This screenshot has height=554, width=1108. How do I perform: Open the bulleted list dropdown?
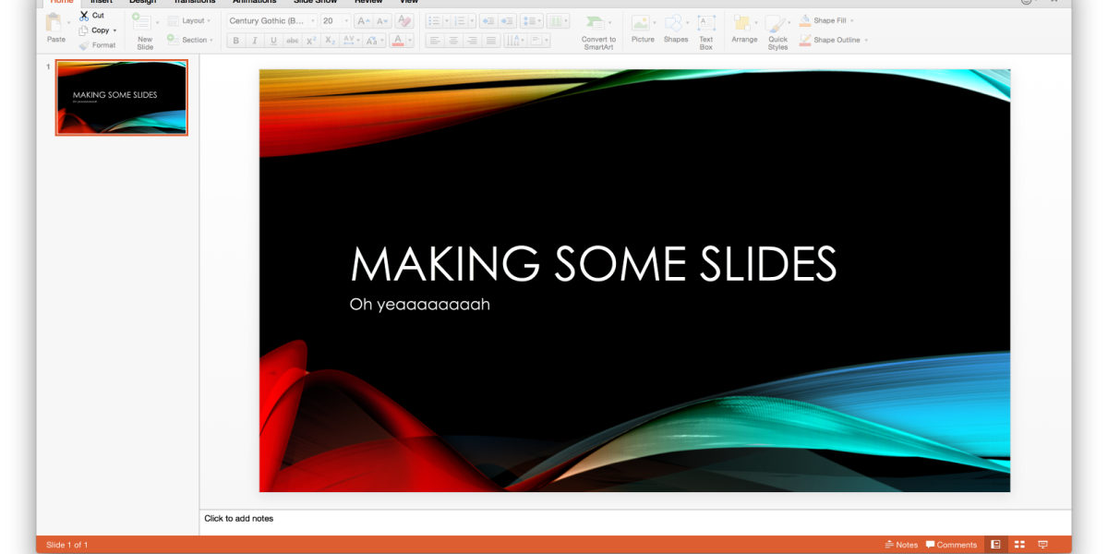pos(446,20)
